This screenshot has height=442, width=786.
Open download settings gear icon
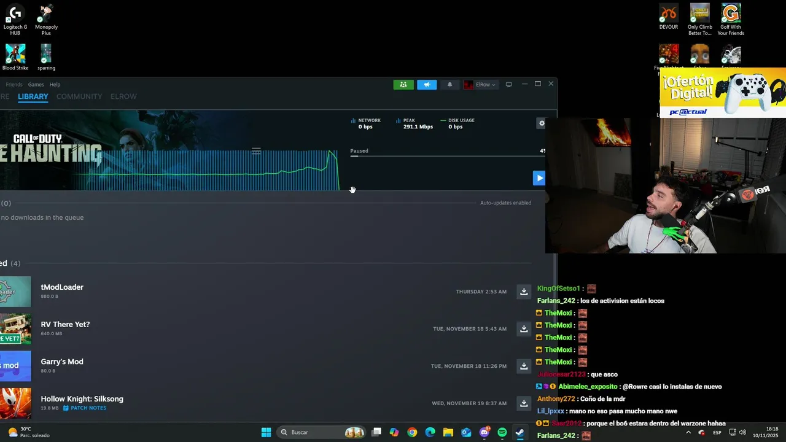coord(542,123)
